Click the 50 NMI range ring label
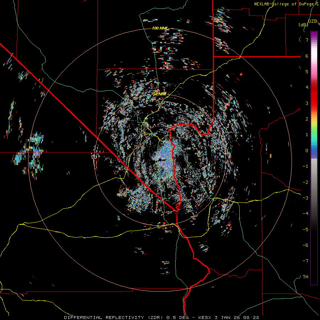320x320 pixels. coord(160,94)
